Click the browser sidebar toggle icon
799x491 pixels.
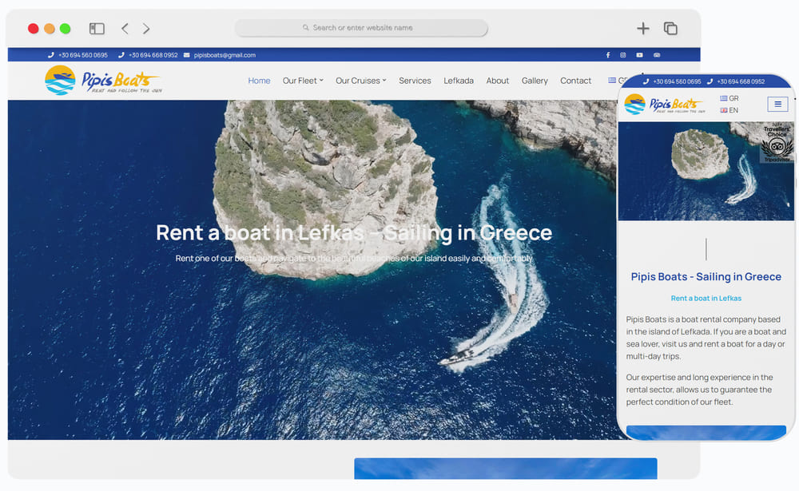(97, 29)
